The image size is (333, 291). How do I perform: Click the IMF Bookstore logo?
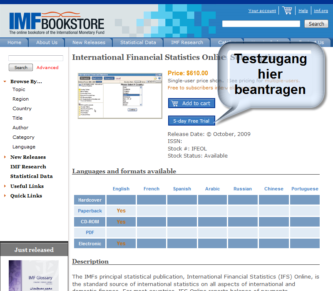57,22
